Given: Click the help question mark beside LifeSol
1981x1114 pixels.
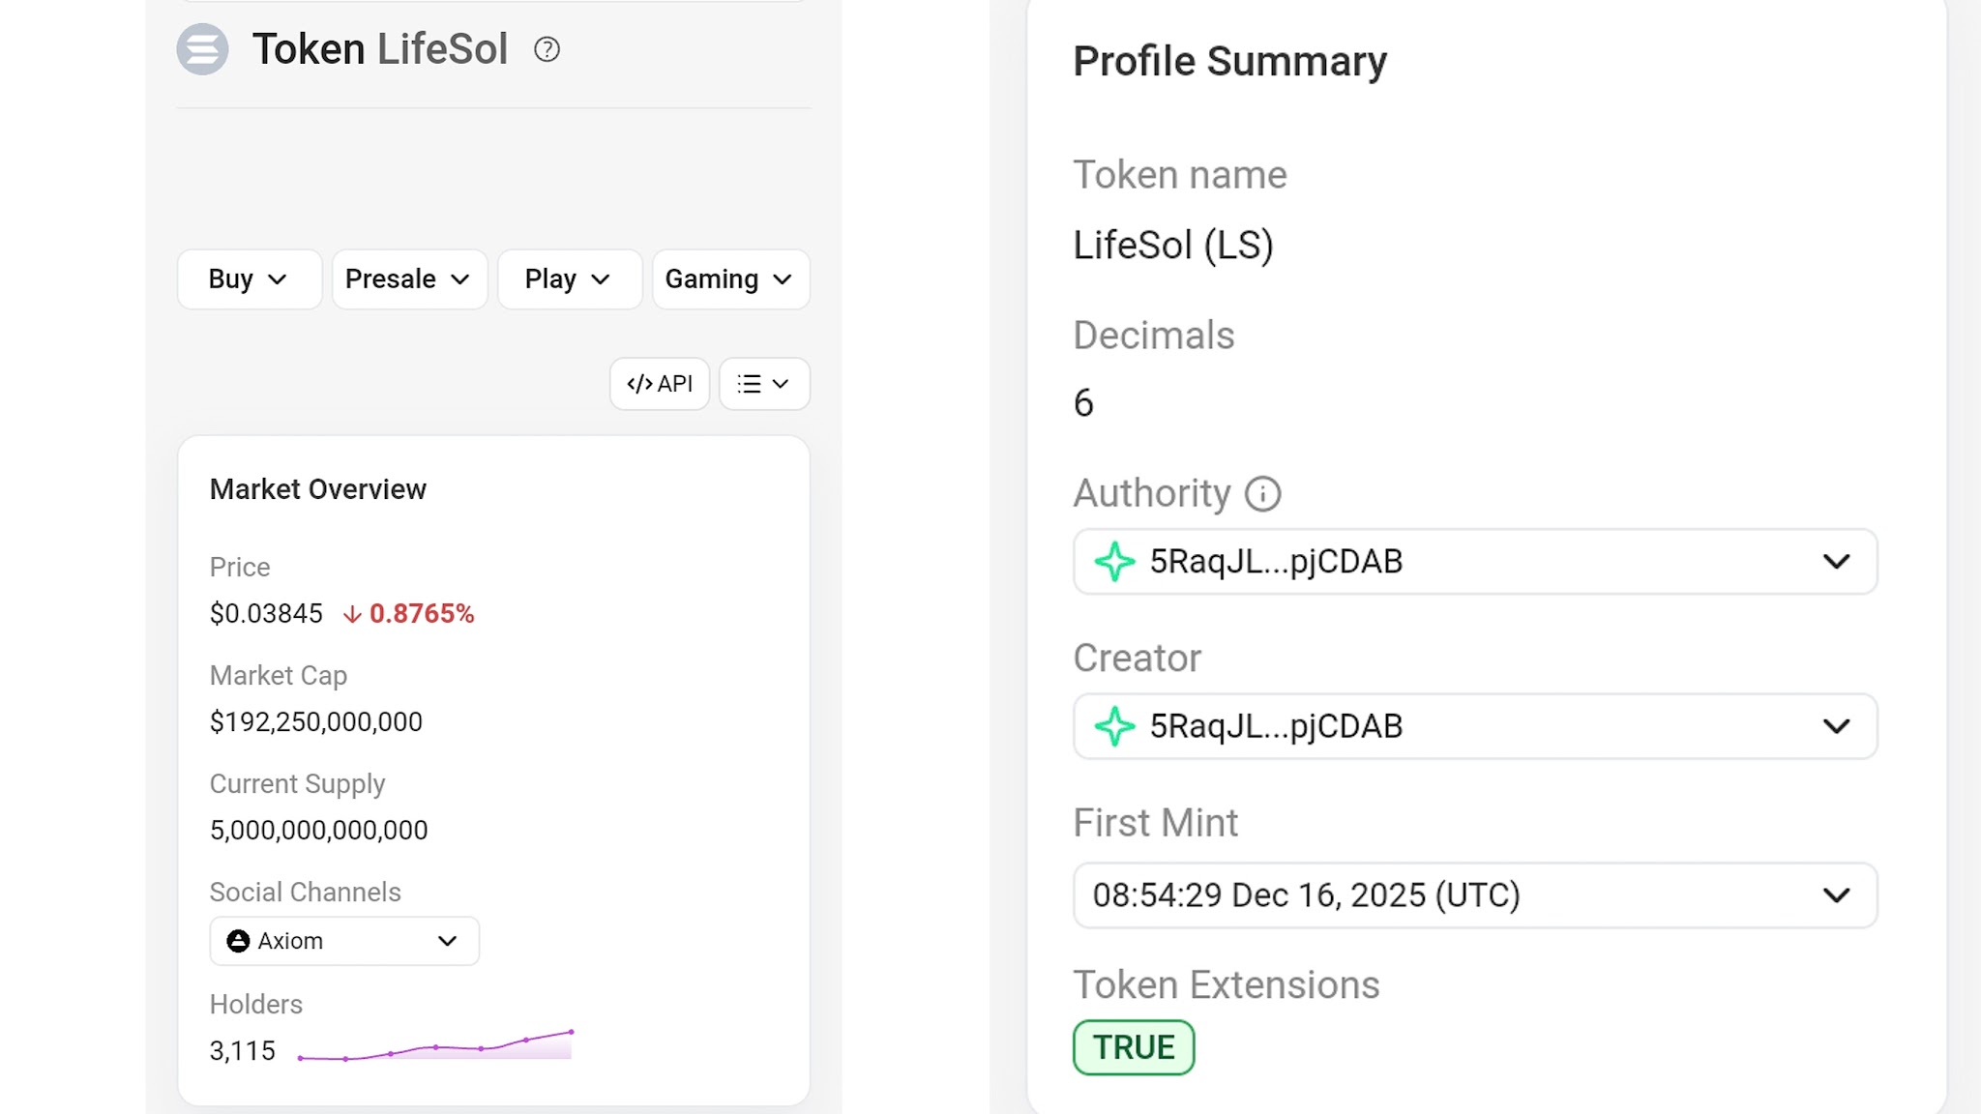Looking at the screenshot, I should click(x=547, y=49).
